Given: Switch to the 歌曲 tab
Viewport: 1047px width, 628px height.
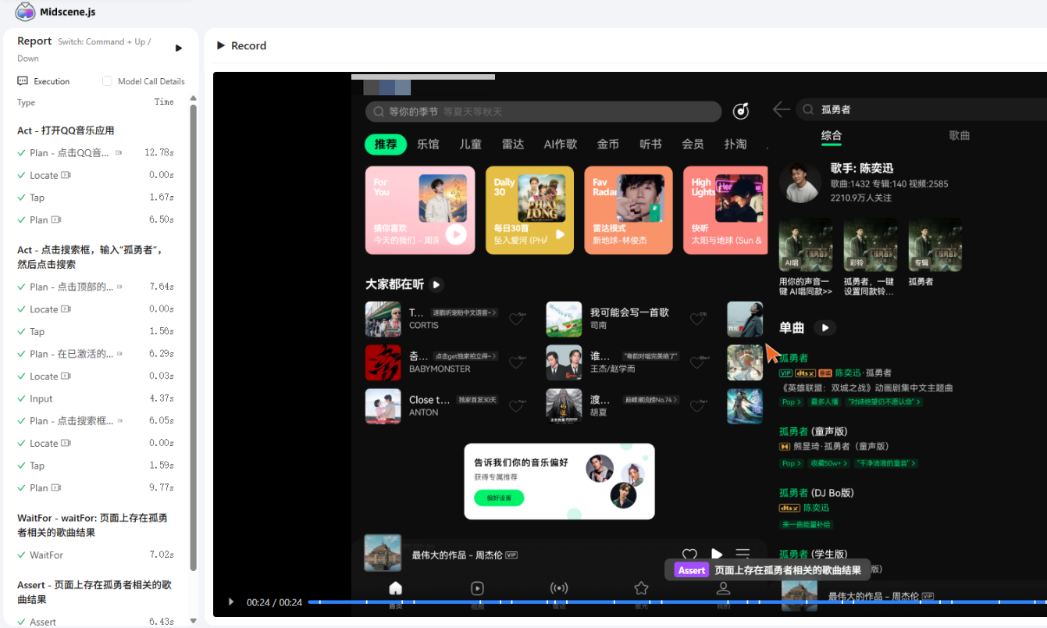Looking at the screenshot, I should (x=959, y=135).
